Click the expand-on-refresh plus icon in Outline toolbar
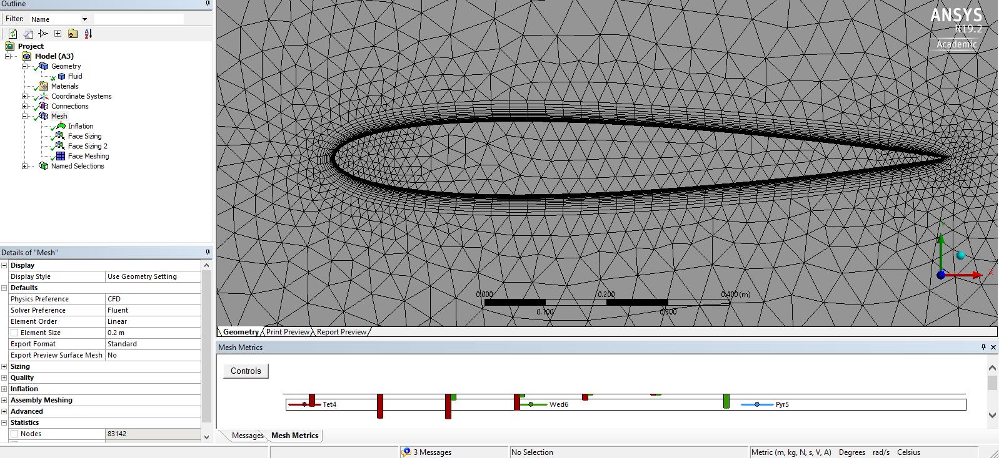 (58, 34)
